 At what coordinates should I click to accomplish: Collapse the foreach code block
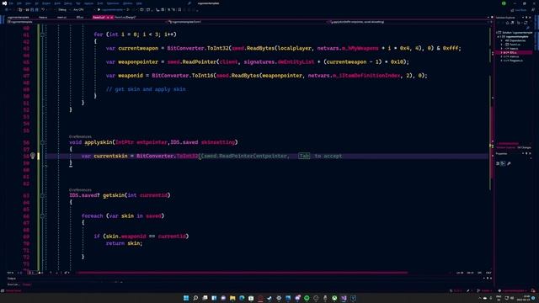click(43, 215)
